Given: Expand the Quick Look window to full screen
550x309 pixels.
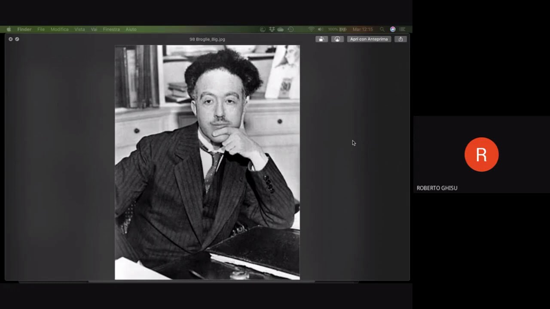Looking at the screenshot, I should (x=17, y=39).
